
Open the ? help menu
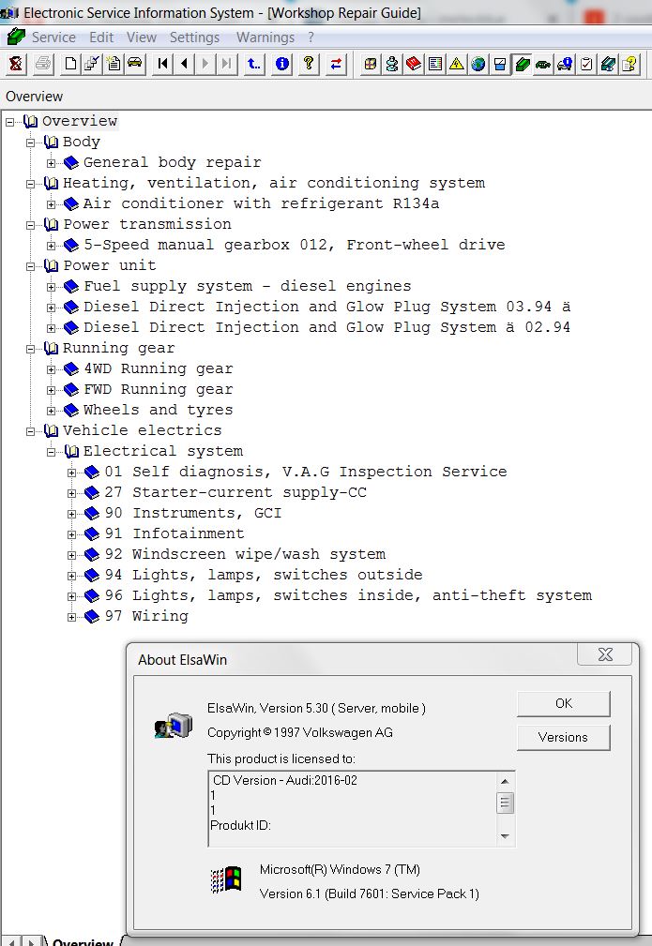point(311,38)
